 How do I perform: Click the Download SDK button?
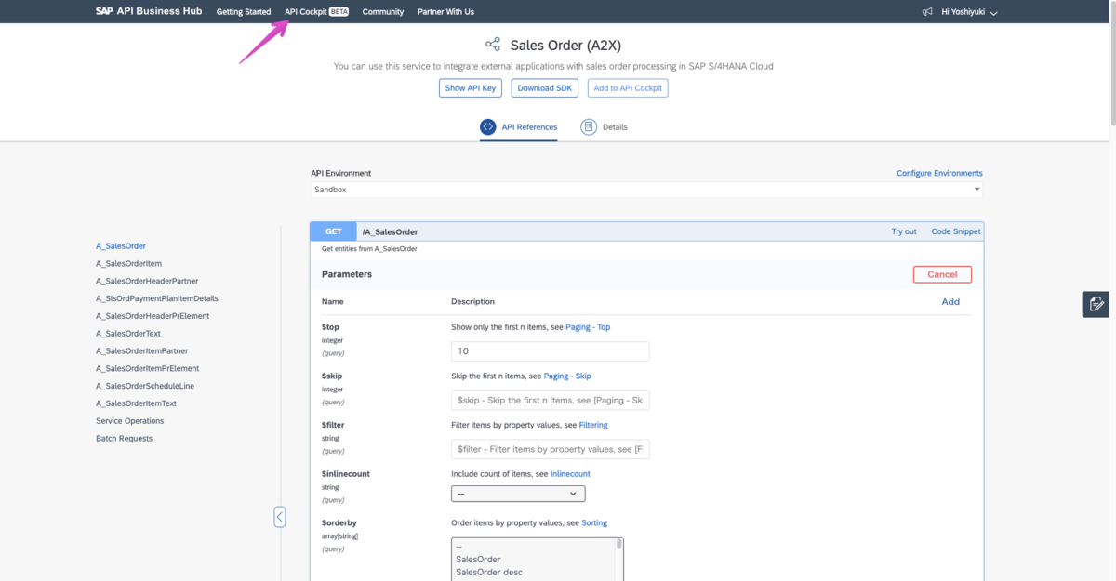pyautogui.click(x=545, y=88)
